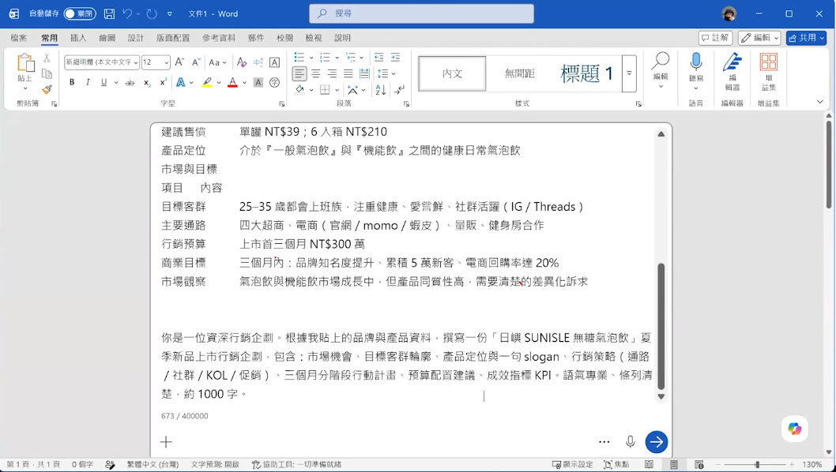Open the File tab
The height and width of the screenshot is (472, 836).
pyautogui.click(x=19, y=38)
